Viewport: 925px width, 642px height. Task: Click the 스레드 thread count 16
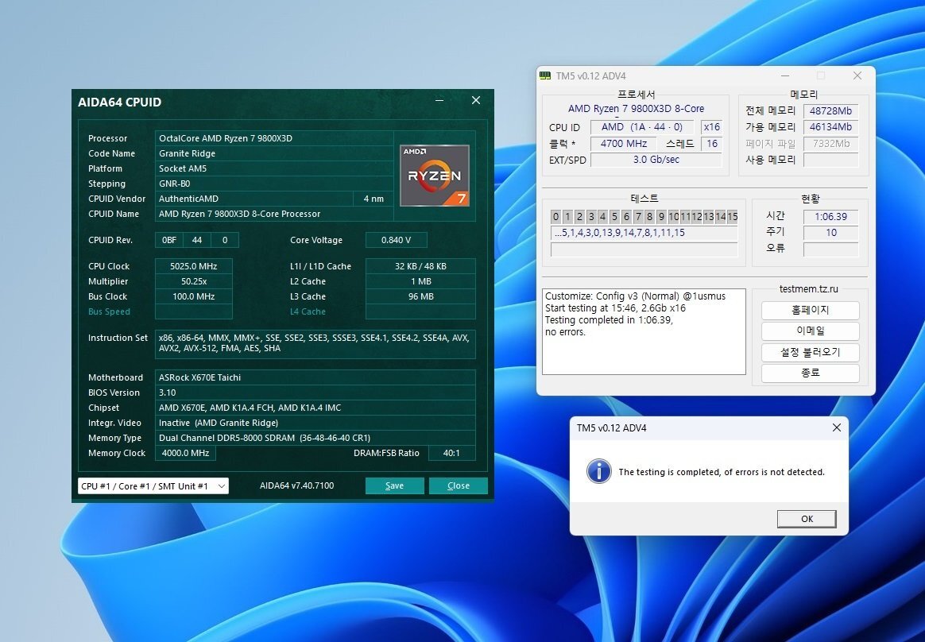(711, 143)
